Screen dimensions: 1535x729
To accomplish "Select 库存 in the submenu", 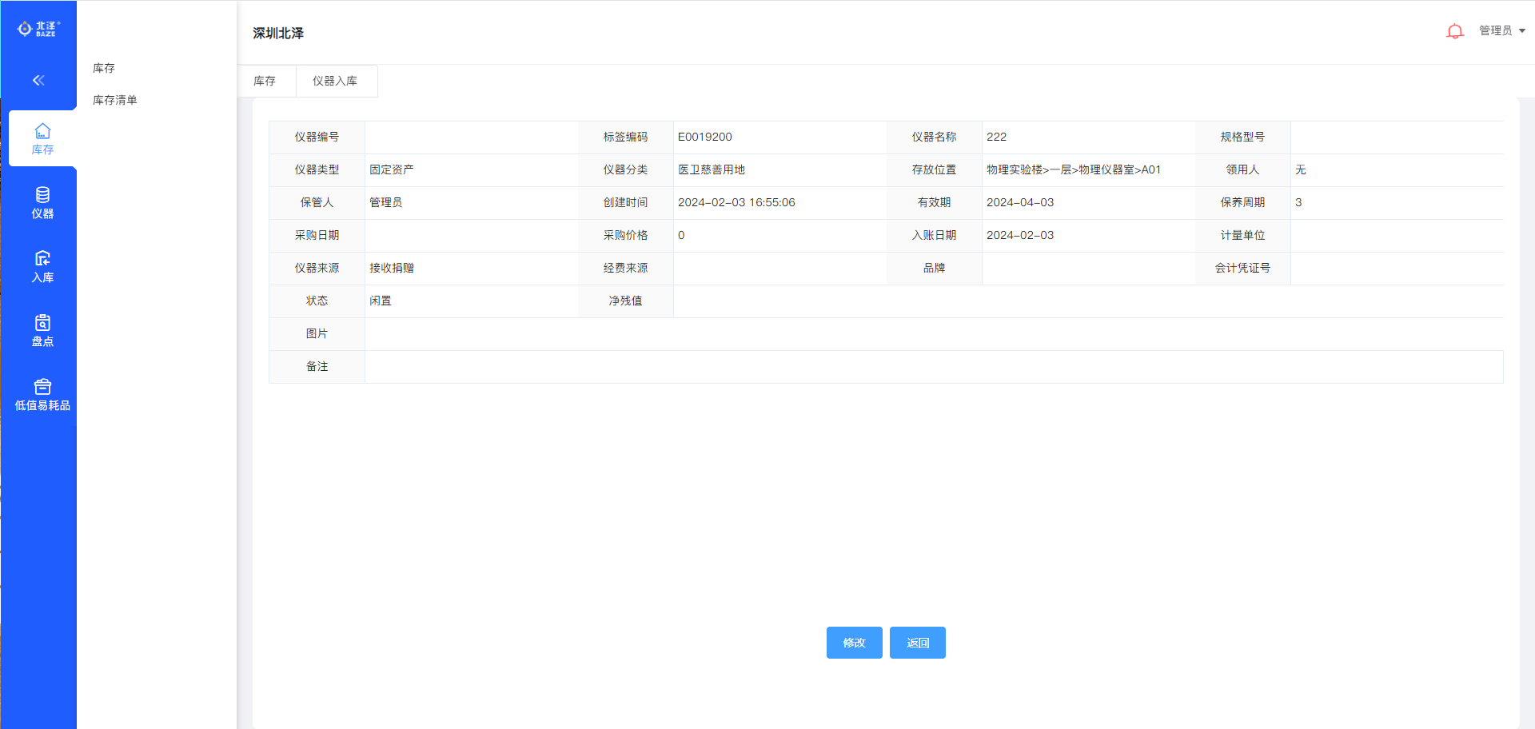I will click(104, 68).
